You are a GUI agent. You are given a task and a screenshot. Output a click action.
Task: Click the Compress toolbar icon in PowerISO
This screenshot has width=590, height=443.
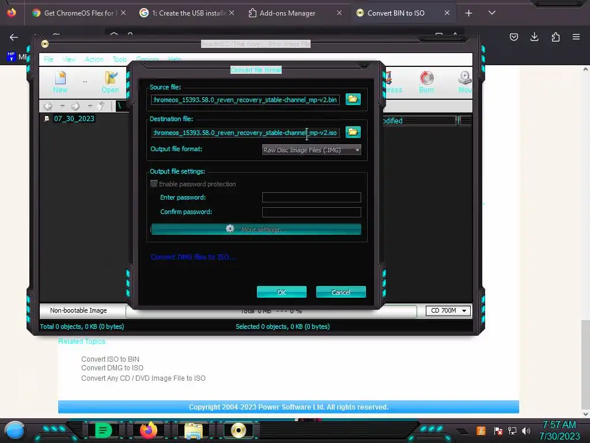tap(391, 82)
